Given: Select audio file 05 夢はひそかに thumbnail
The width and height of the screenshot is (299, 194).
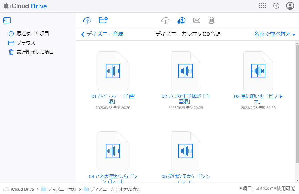Looking at the screenshot, I should 185,151.
